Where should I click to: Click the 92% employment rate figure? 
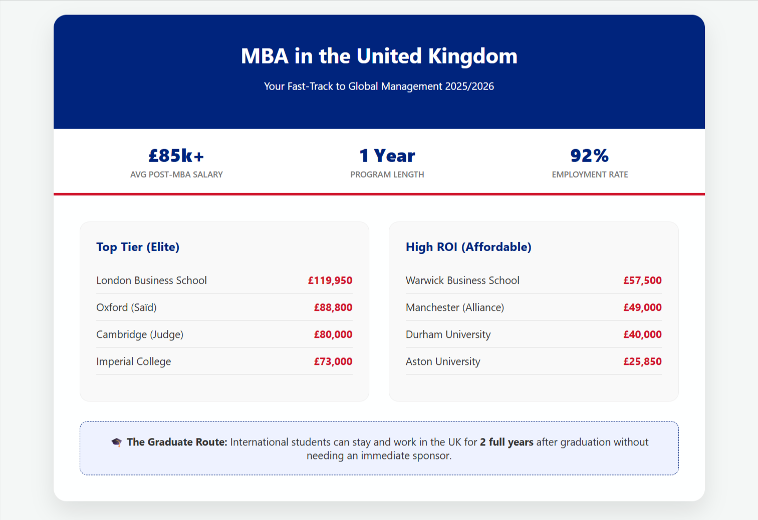[x=589, y=156]
